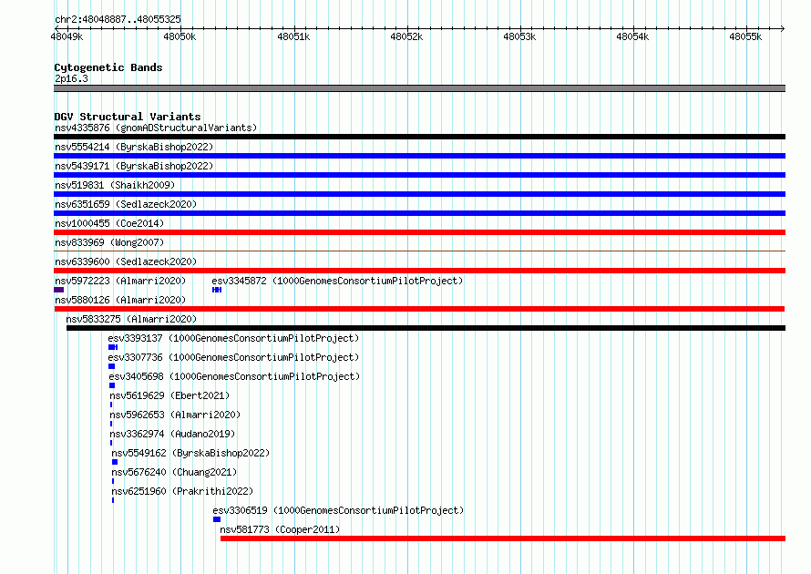Click the red bar under nsv581773

503,538
